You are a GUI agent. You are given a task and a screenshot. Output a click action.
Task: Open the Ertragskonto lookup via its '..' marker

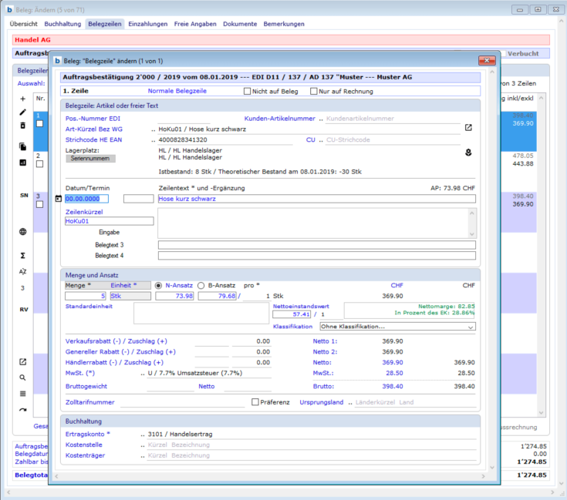pyautogui.click(x=142, y=434)
